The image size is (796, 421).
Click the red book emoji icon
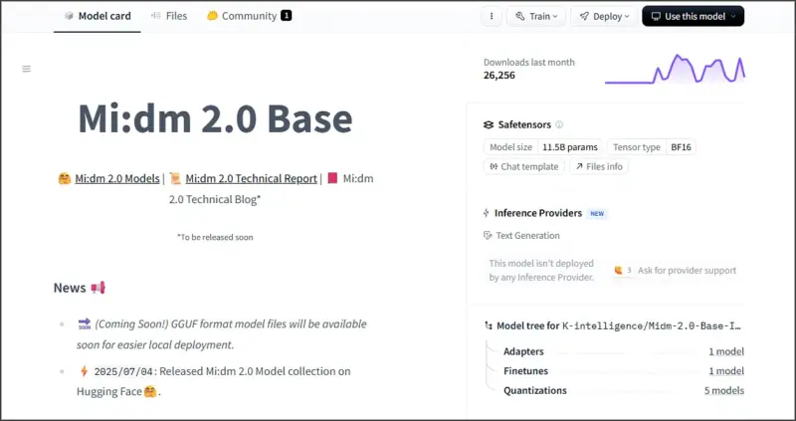point(332,178)
